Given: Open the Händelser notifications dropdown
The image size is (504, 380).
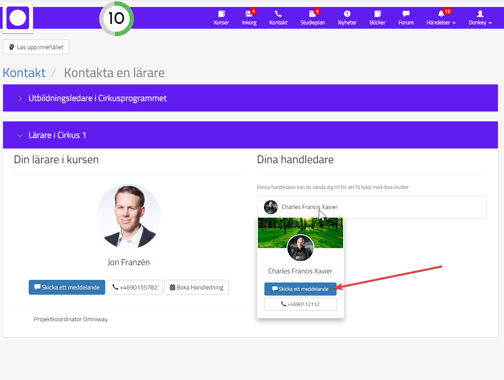Looking at the screenshot, I should point(441,18).
